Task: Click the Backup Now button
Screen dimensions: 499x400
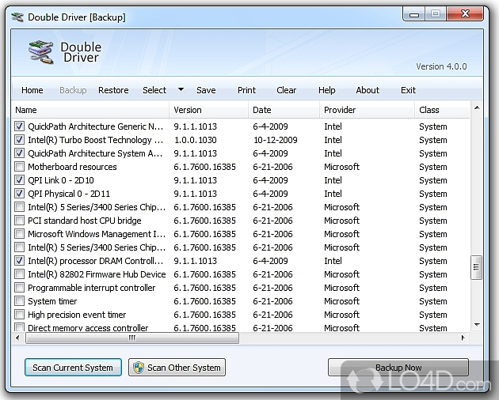Action: [x=398, y=368]
